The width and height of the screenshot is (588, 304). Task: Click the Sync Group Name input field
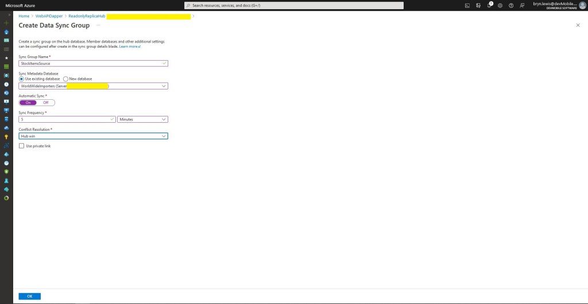93,63
